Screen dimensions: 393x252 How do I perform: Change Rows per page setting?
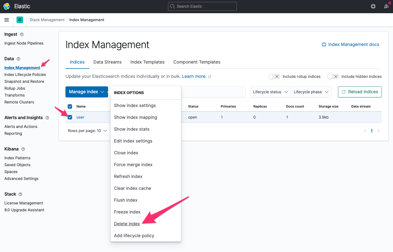coord(87,131)
